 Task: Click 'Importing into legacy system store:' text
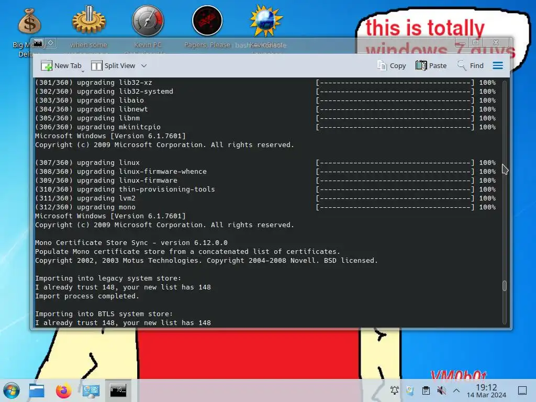108,278
